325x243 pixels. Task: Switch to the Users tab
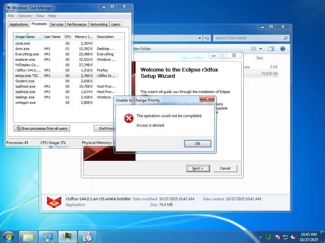pos(116,24)
